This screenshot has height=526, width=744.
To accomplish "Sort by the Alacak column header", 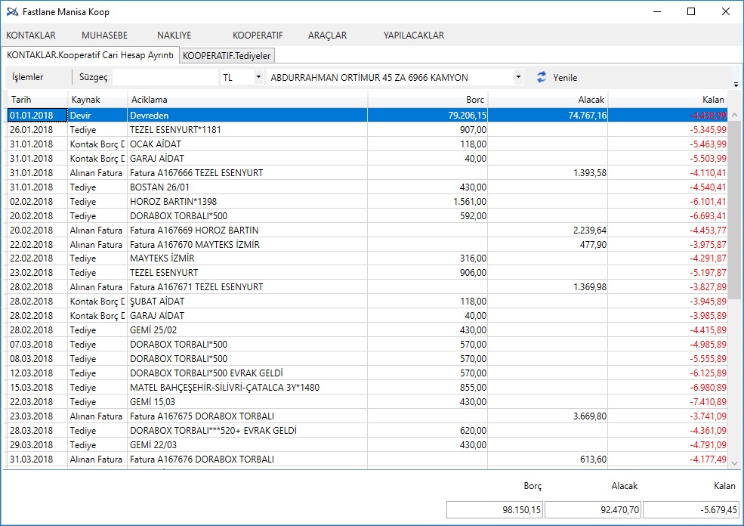I will pyautogui.click(x=548, y=100).
